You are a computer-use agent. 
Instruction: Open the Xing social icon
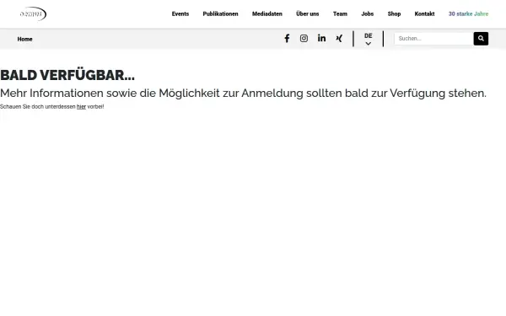(x=339, y=39)
